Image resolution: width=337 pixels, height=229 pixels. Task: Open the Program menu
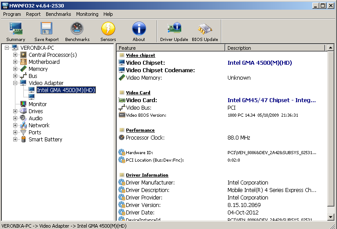(12, 14)
